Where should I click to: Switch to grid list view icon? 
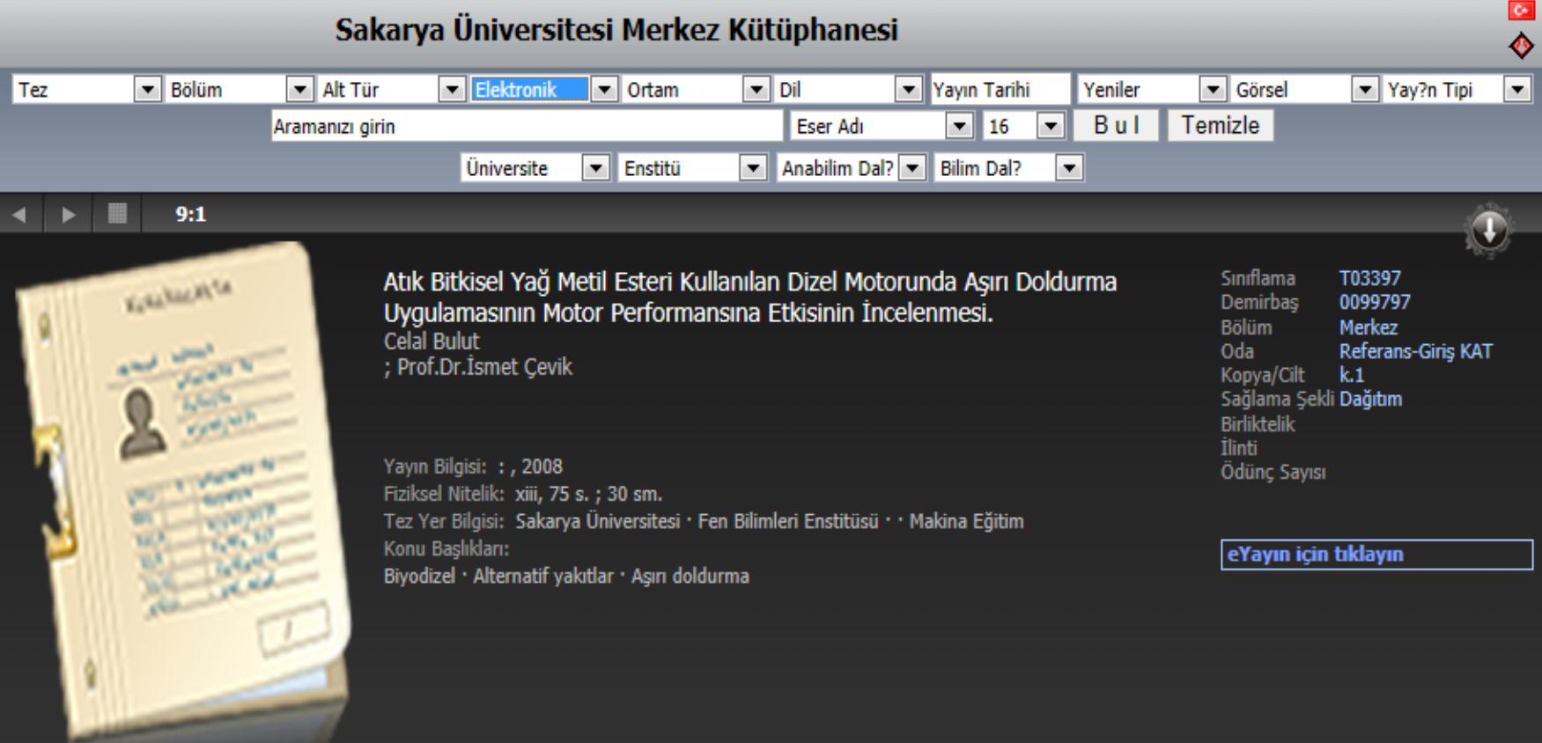(117, 213)
